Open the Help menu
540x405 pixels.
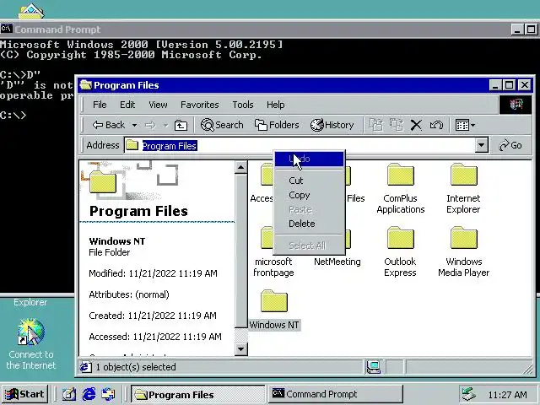pos(276,105)
